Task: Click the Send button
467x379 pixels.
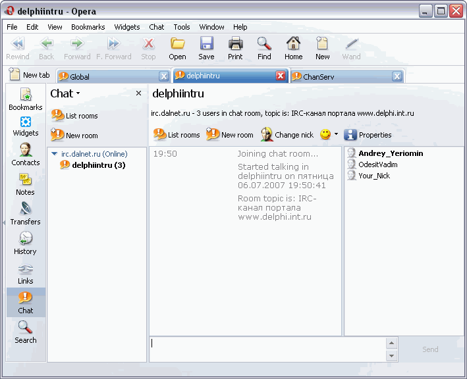Action: [x=430, y=349]
